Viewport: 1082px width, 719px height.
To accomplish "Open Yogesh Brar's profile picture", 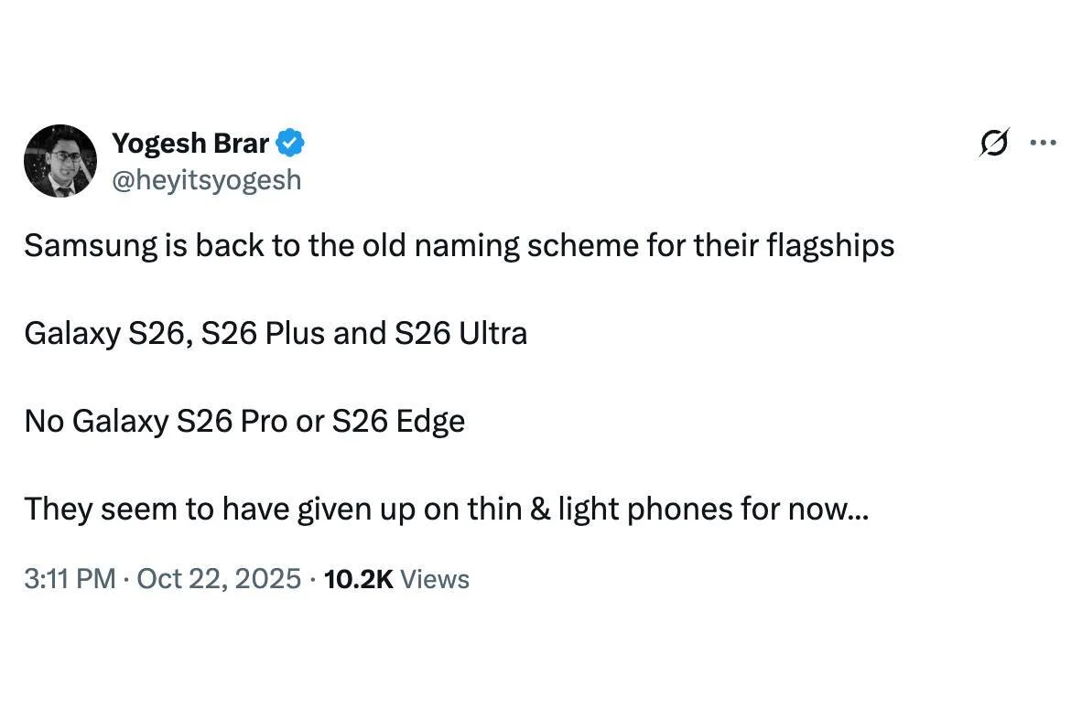I will click(60, 161).
